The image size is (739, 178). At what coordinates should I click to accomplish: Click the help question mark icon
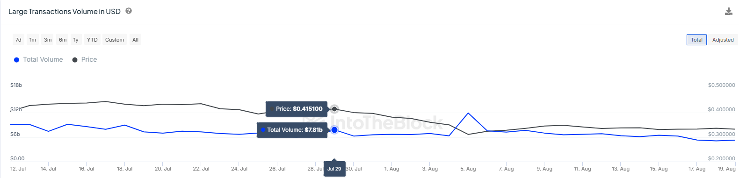coord(129,11)
